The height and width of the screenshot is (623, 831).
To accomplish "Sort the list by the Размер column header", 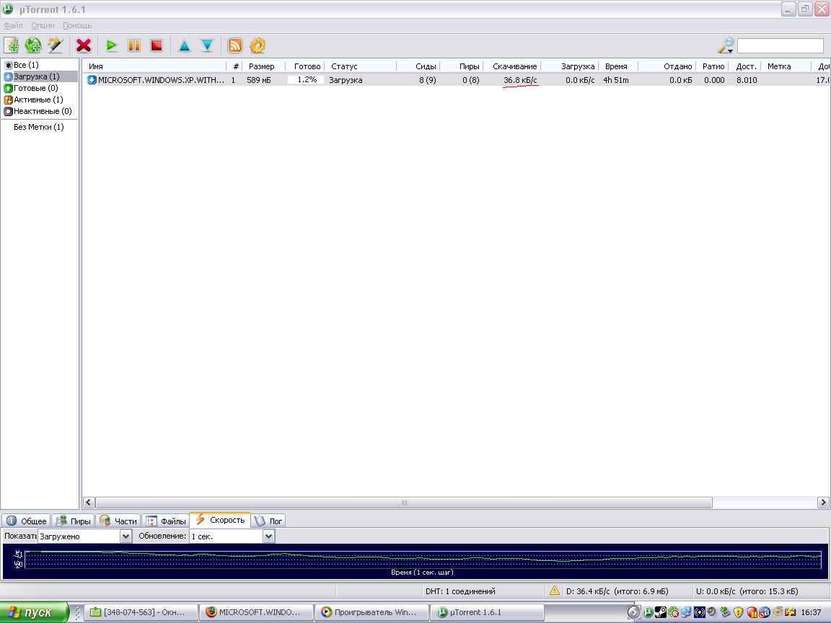I will point(261,66).
